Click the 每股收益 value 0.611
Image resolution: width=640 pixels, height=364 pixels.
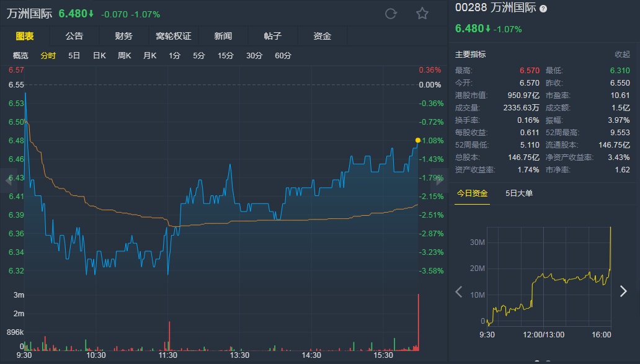click(x=530, y=133)
